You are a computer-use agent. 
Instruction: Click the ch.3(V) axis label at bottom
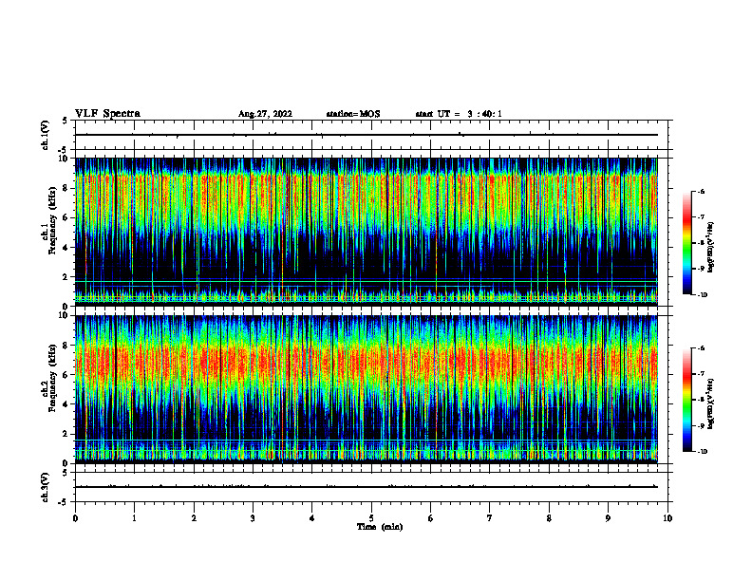[46, 487]
